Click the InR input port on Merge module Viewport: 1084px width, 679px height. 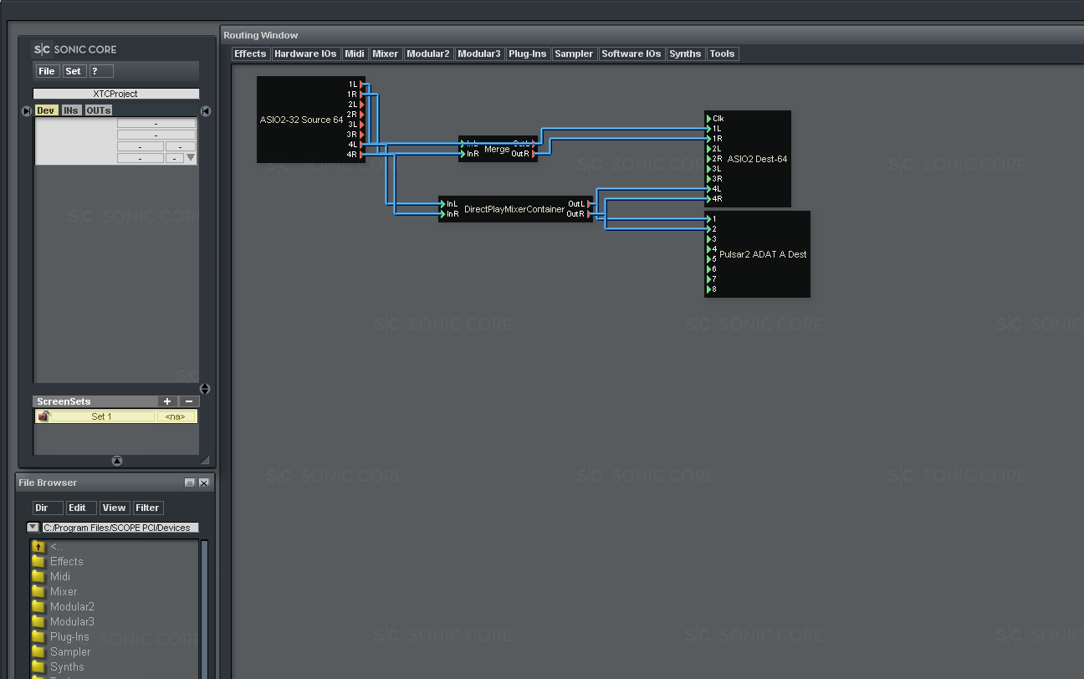click(464, 154)
